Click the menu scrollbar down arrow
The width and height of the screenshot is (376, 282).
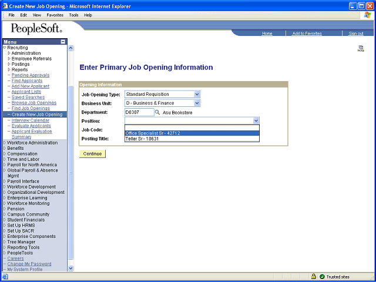[x=70, y=268]
